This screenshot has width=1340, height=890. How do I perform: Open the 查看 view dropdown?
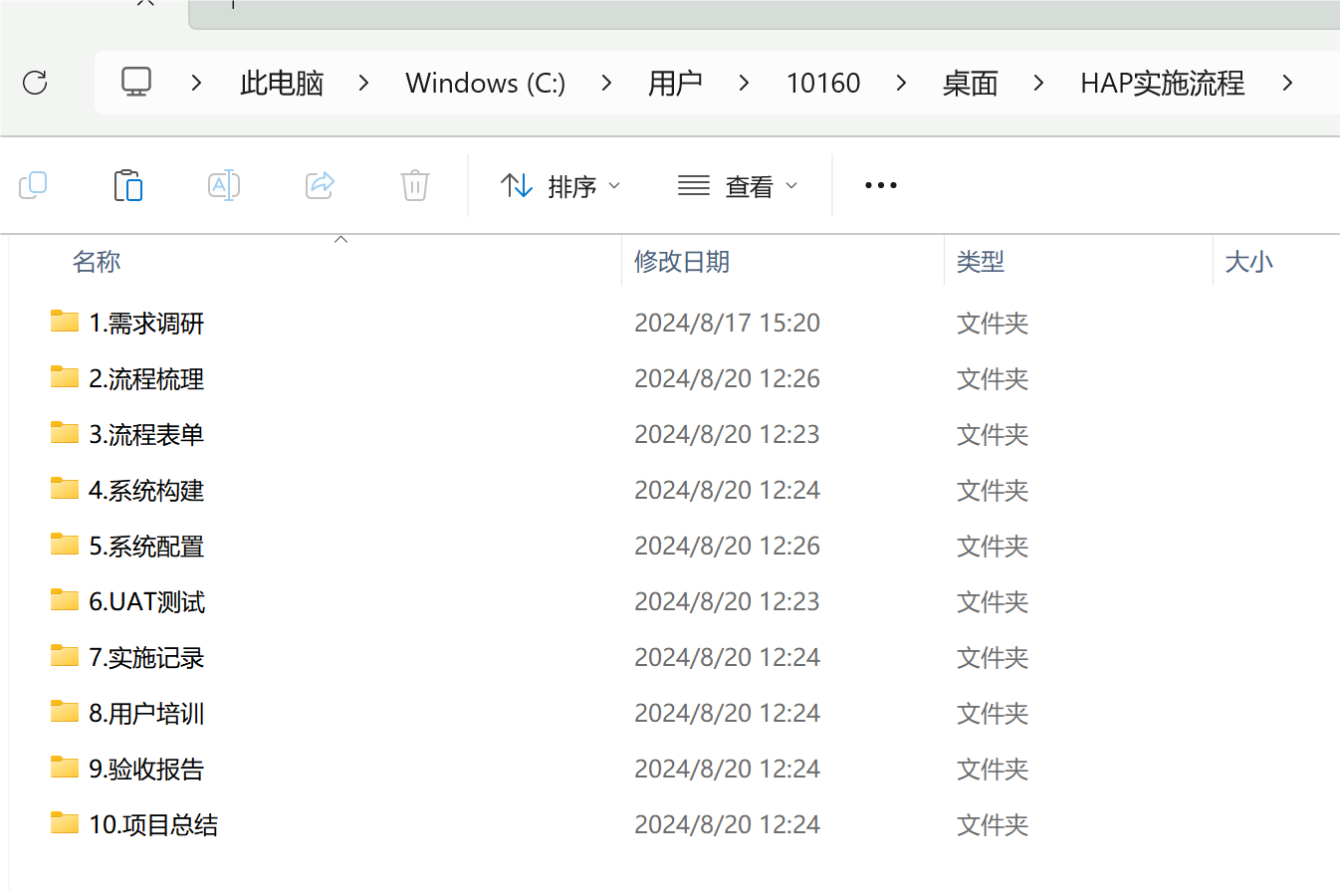click(738, 185)
